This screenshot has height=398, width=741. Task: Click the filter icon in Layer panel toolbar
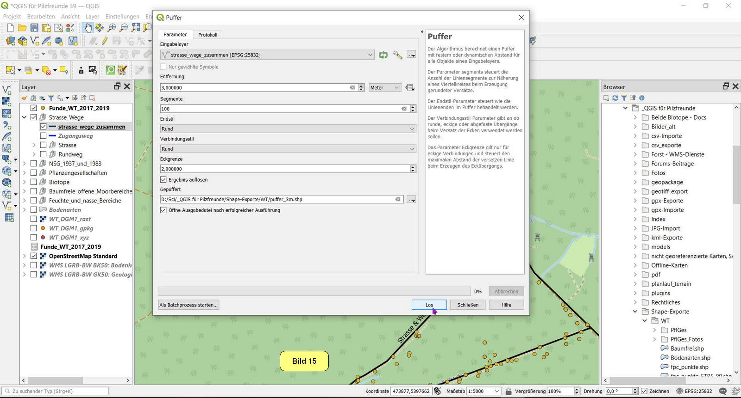pyautogui.click(x=51, y=98)
